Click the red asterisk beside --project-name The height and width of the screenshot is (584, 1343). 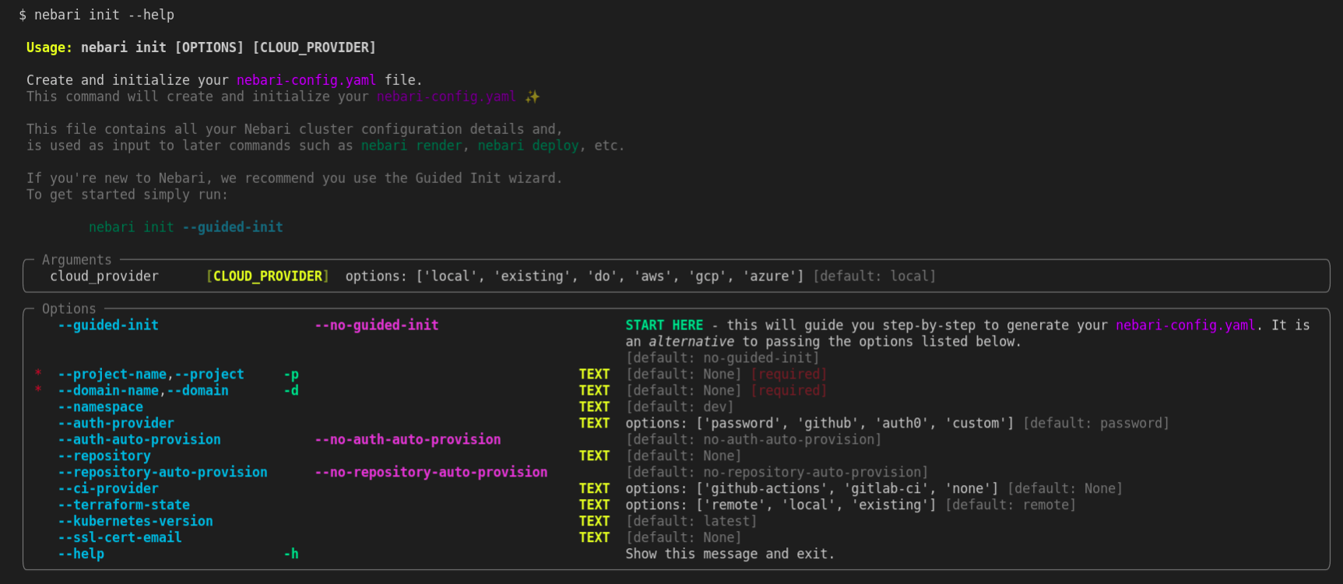point(38,374)
